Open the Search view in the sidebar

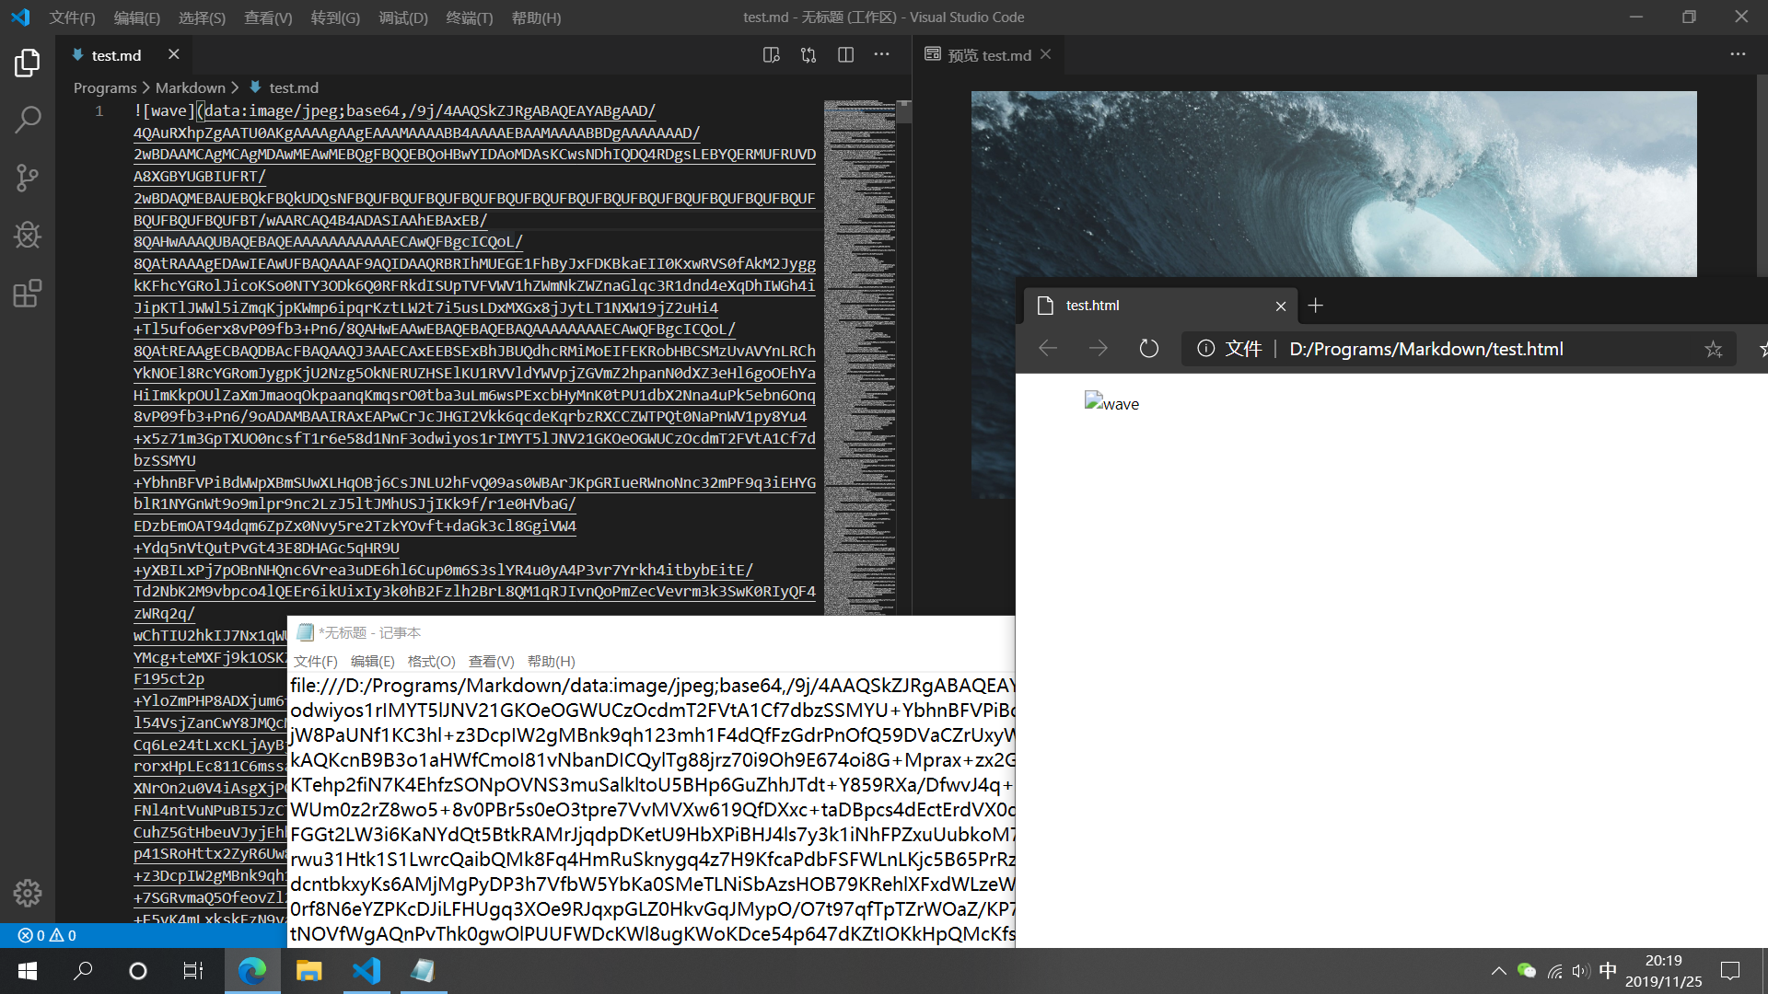click(x=28, y=121)
